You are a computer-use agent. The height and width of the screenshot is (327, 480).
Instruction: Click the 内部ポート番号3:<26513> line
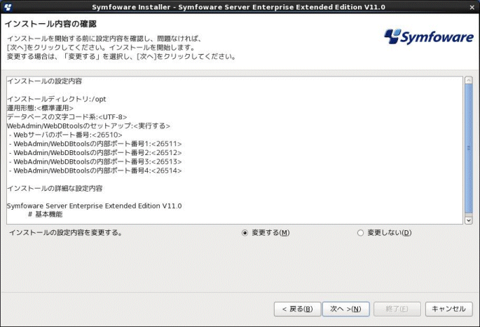tap(95, 161)
